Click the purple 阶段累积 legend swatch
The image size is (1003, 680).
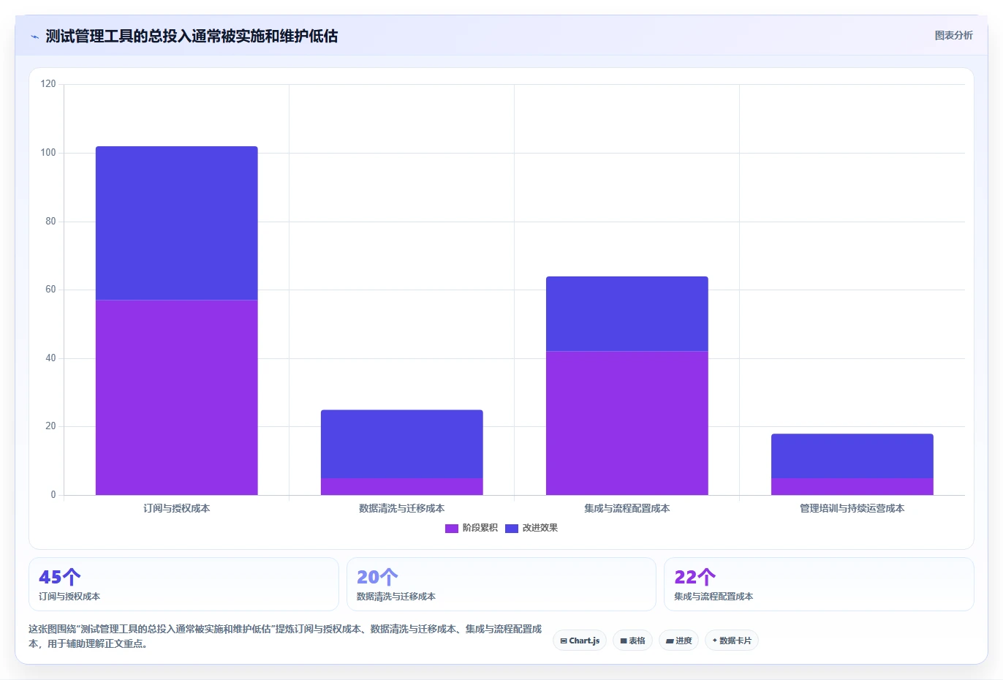[452, 528]
